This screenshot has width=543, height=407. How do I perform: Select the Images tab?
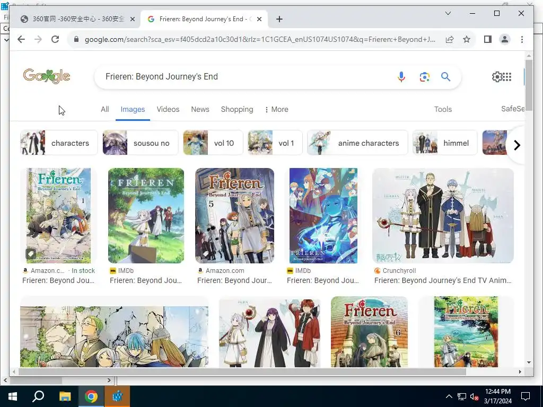coord(133,109)
